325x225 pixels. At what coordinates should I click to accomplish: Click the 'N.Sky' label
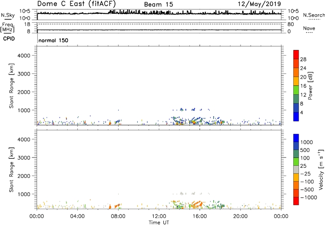(8, 15)
